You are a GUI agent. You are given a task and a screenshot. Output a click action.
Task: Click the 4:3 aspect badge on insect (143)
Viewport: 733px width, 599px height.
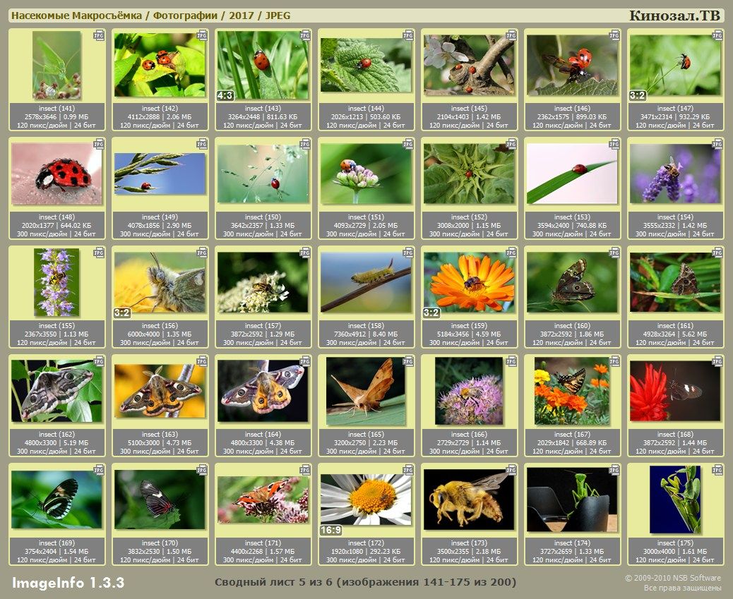point(225,95)
